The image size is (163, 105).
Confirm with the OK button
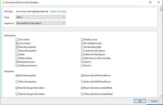[x=140, y=101]
